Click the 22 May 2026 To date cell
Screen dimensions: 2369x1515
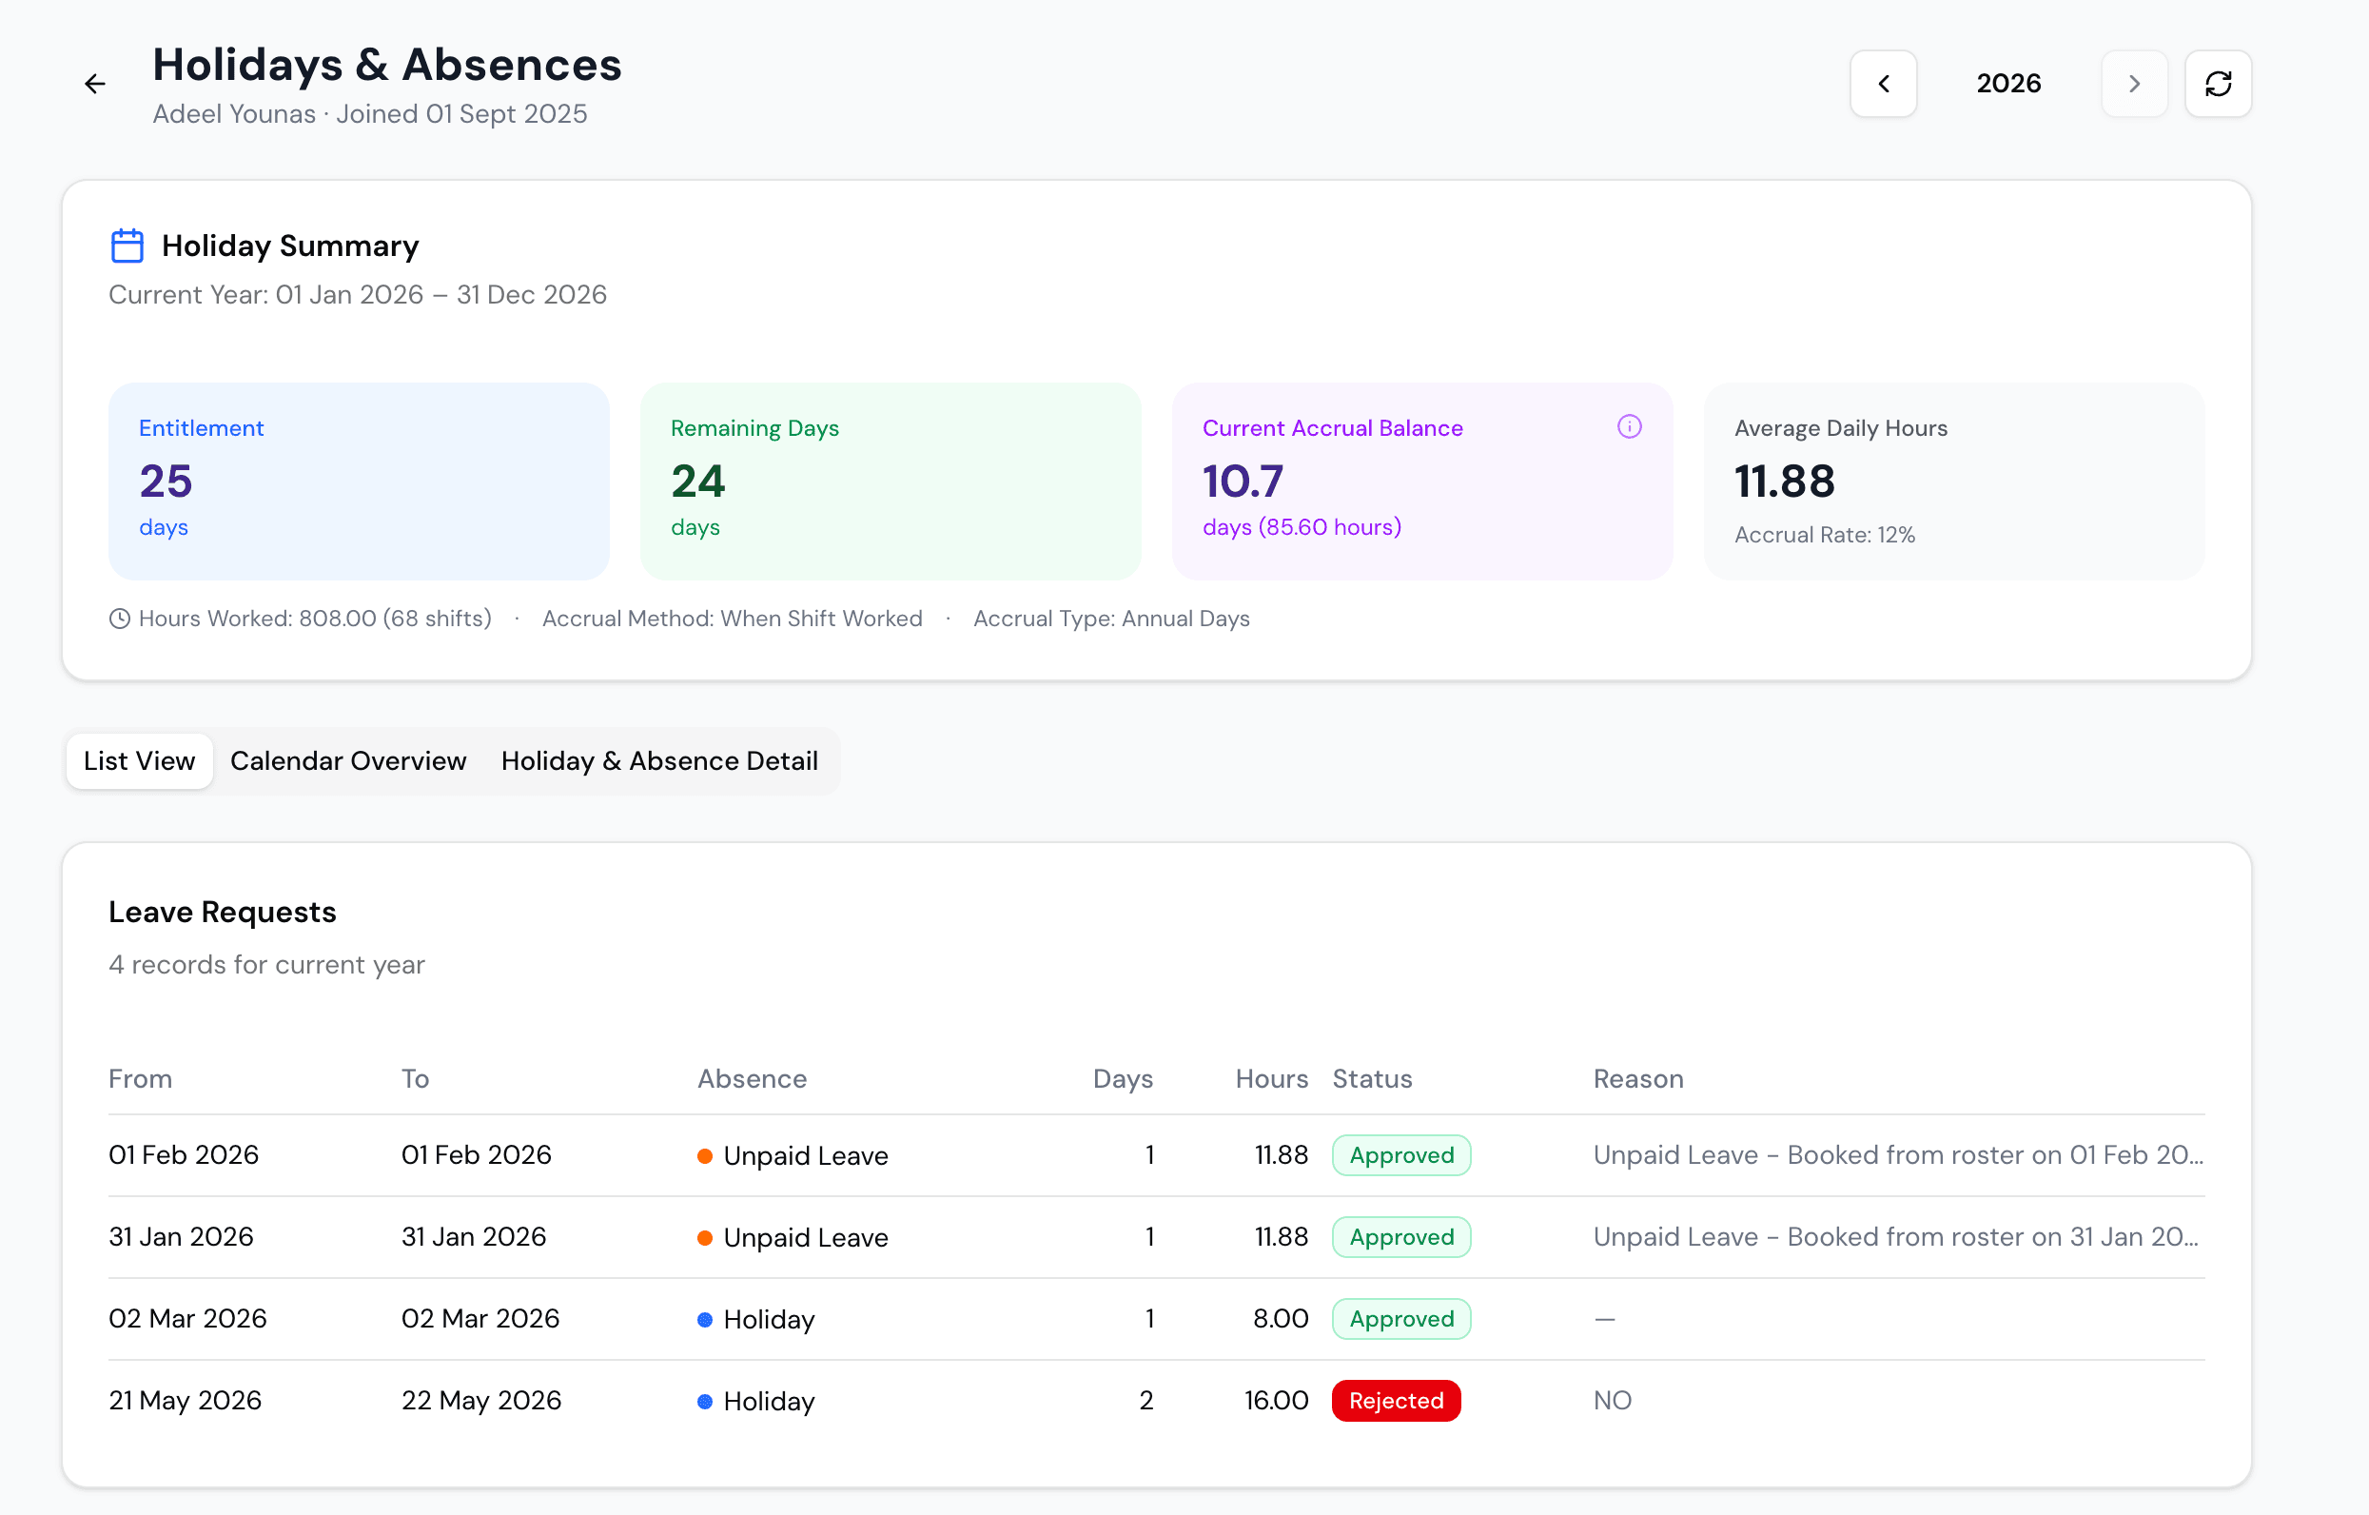click(481, 1400)
